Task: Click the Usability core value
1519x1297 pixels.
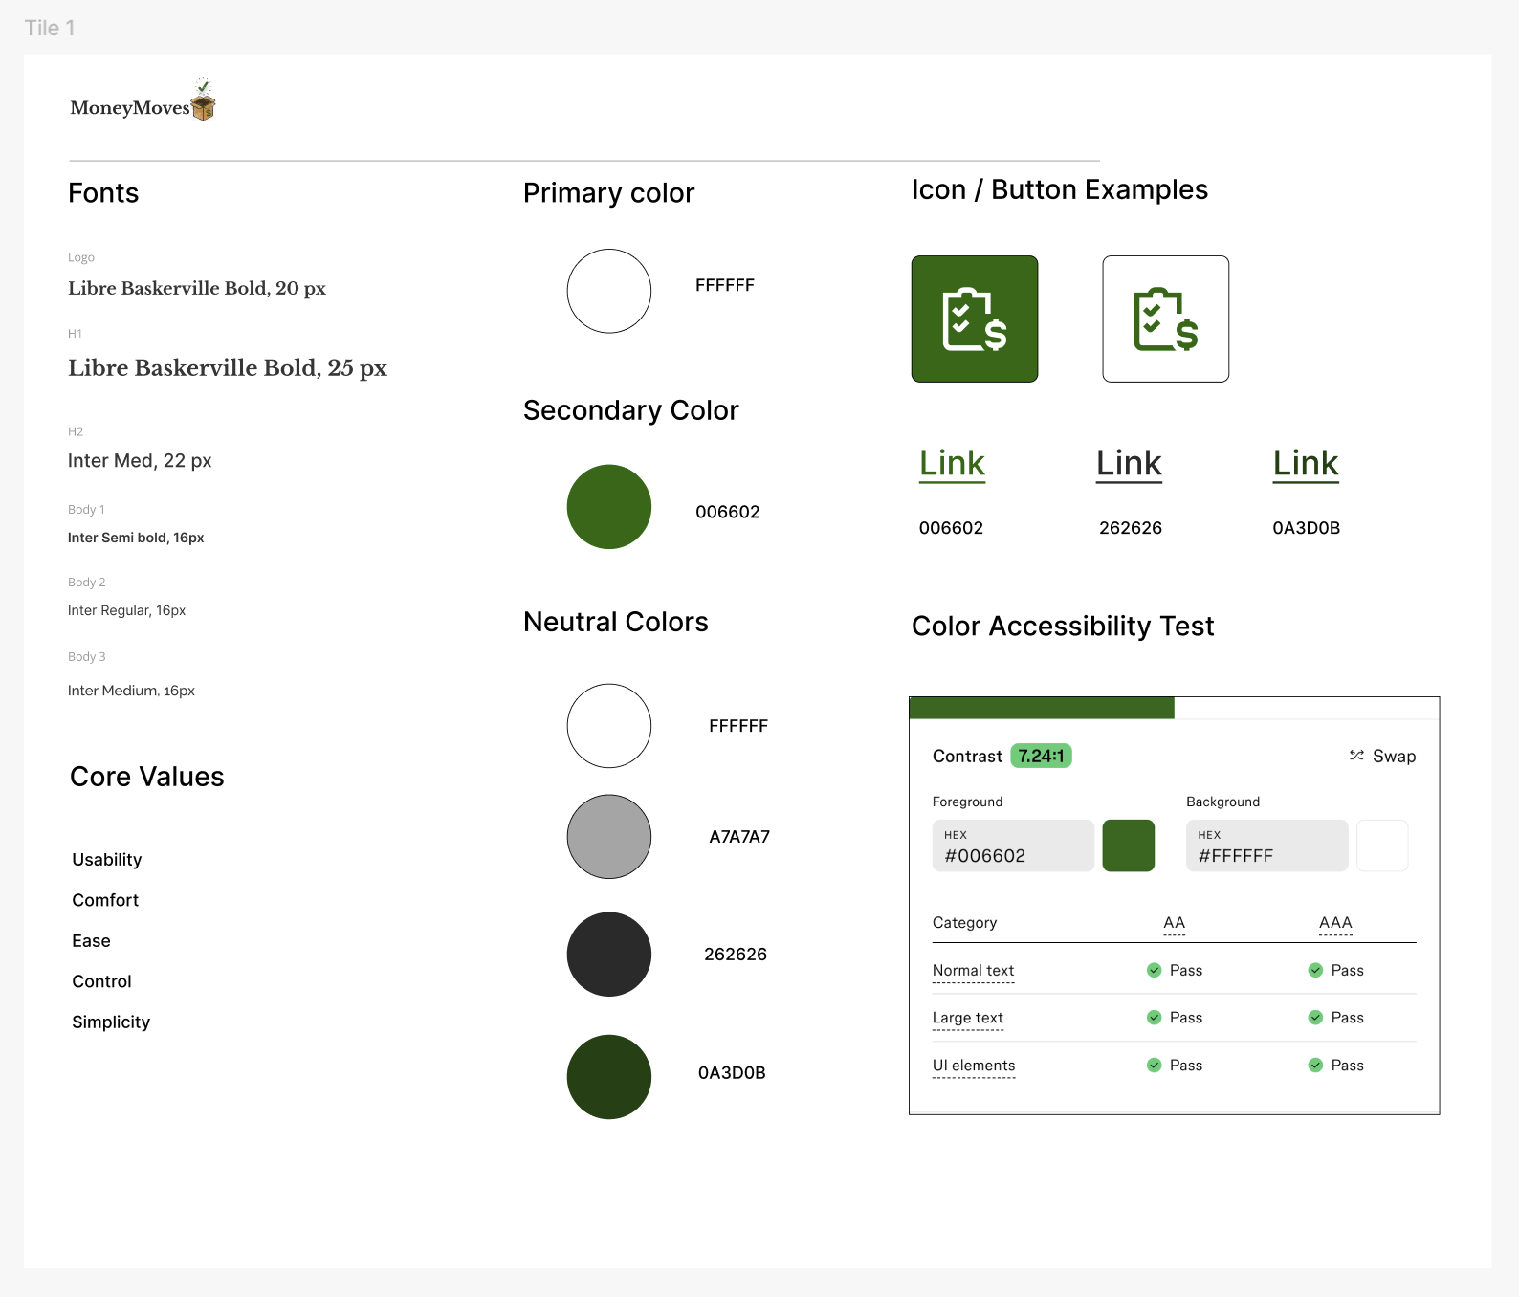Action: 107,860
